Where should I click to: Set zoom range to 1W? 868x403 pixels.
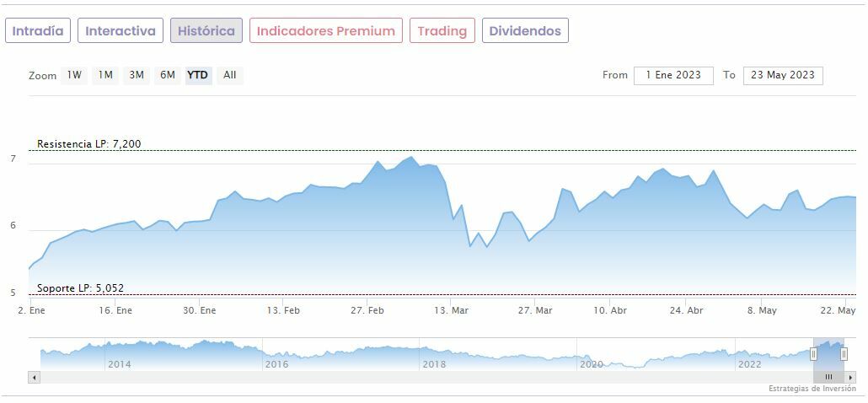(75, 75)
